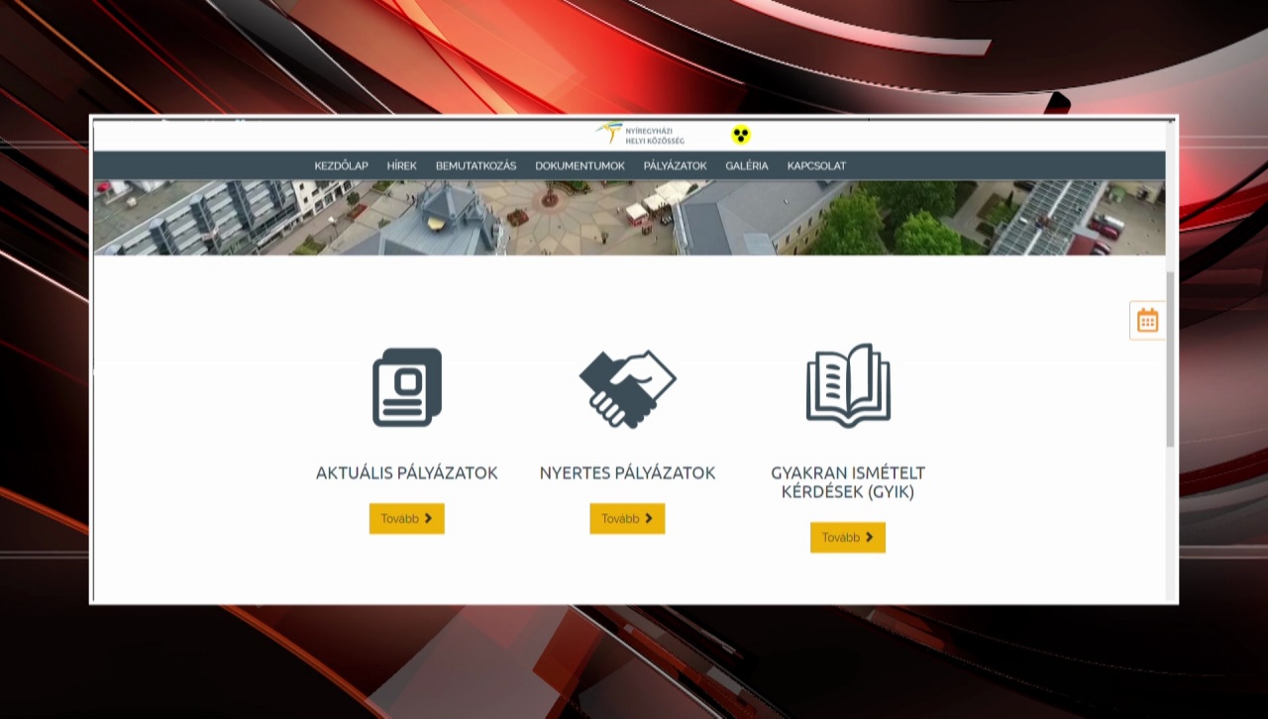This screenshot has width=1268, height=719.
Task: Open the orange calendar widget icon
Action: pos(1147,320)
